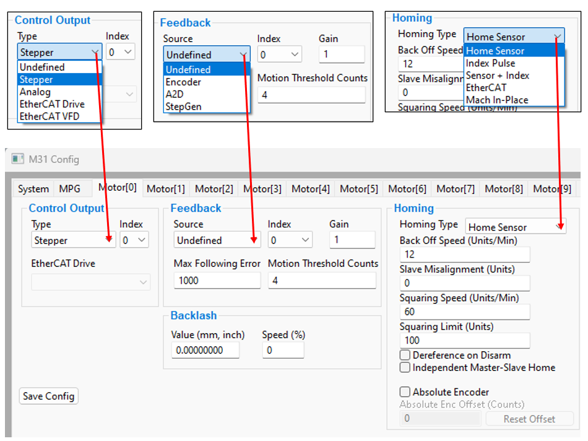Click the Squaring Speed input field

point(464,312)
